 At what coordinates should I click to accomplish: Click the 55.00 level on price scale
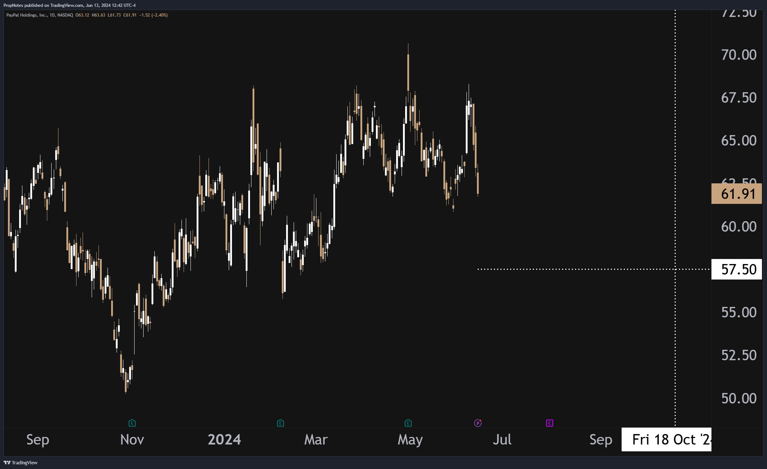tap(738, 312)
